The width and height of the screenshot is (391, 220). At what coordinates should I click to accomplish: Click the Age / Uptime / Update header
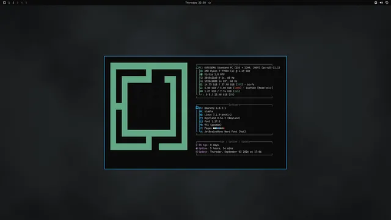point(235,142)
